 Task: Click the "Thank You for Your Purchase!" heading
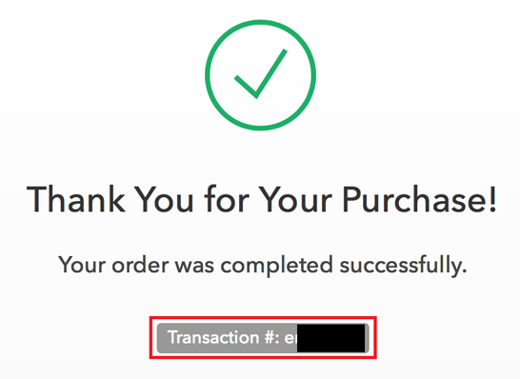tap(262, 200)
